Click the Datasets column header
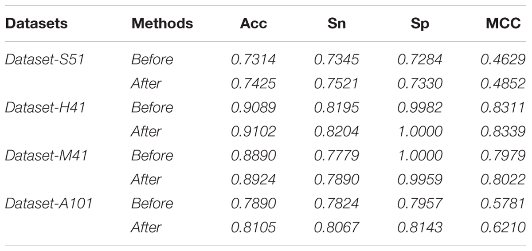The width and height of the screenshot is (532, 251). click(37, 24)
